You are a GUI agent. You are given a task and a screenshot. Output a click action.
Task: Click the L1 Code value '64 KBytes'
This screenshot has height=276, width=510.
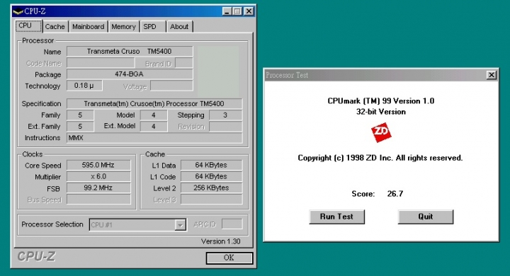211,176
